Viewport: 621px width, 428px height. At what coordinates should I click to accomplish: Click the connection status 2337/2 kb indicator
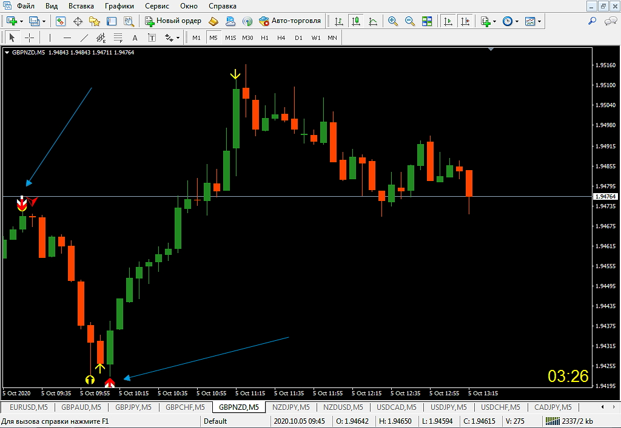569,421
